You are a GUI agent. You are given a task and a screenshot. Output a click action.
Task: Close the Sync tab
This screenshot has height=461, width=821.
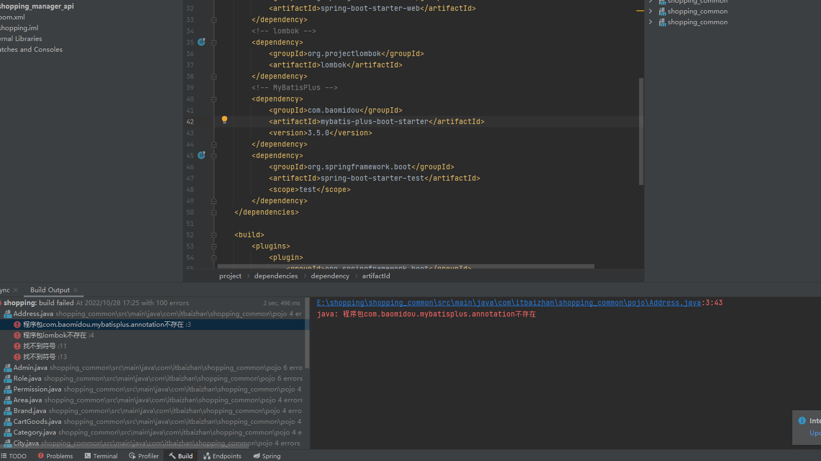16,290
